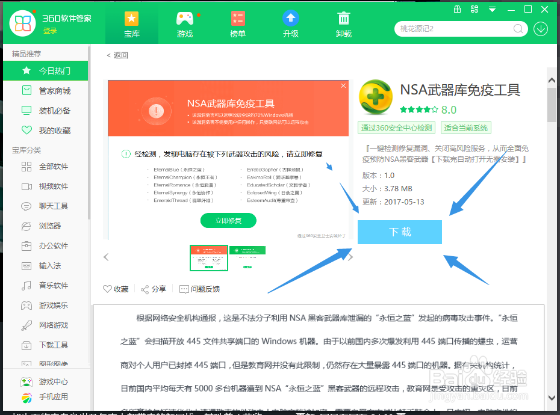Open the main menu dropdown triangle
560x415 pixels.
pyautogui.click(x=492, y=10)
